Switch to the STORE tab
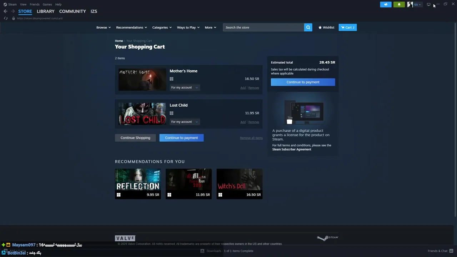 [25, 11]
